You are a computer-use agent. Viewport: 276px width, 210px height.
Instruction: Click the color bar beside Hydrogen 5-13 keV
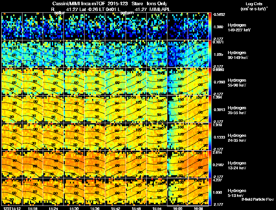point(210,192)
